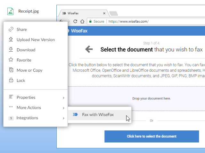Click the Properties lines icon
Screen dimensions: 205x153
(11, 97)
